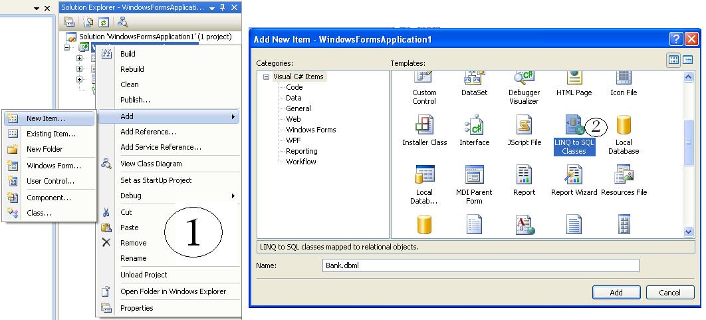Choose New Item... from the submenu
Viewport: 706px width, 320px height.
point(50,118)
